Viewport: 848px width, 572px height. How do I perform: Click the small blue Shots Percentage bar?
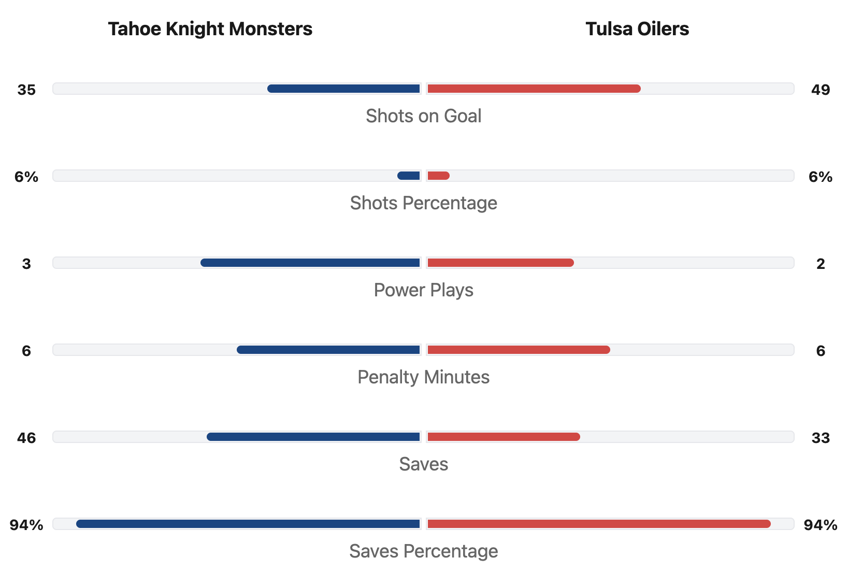tap(409, 176)
